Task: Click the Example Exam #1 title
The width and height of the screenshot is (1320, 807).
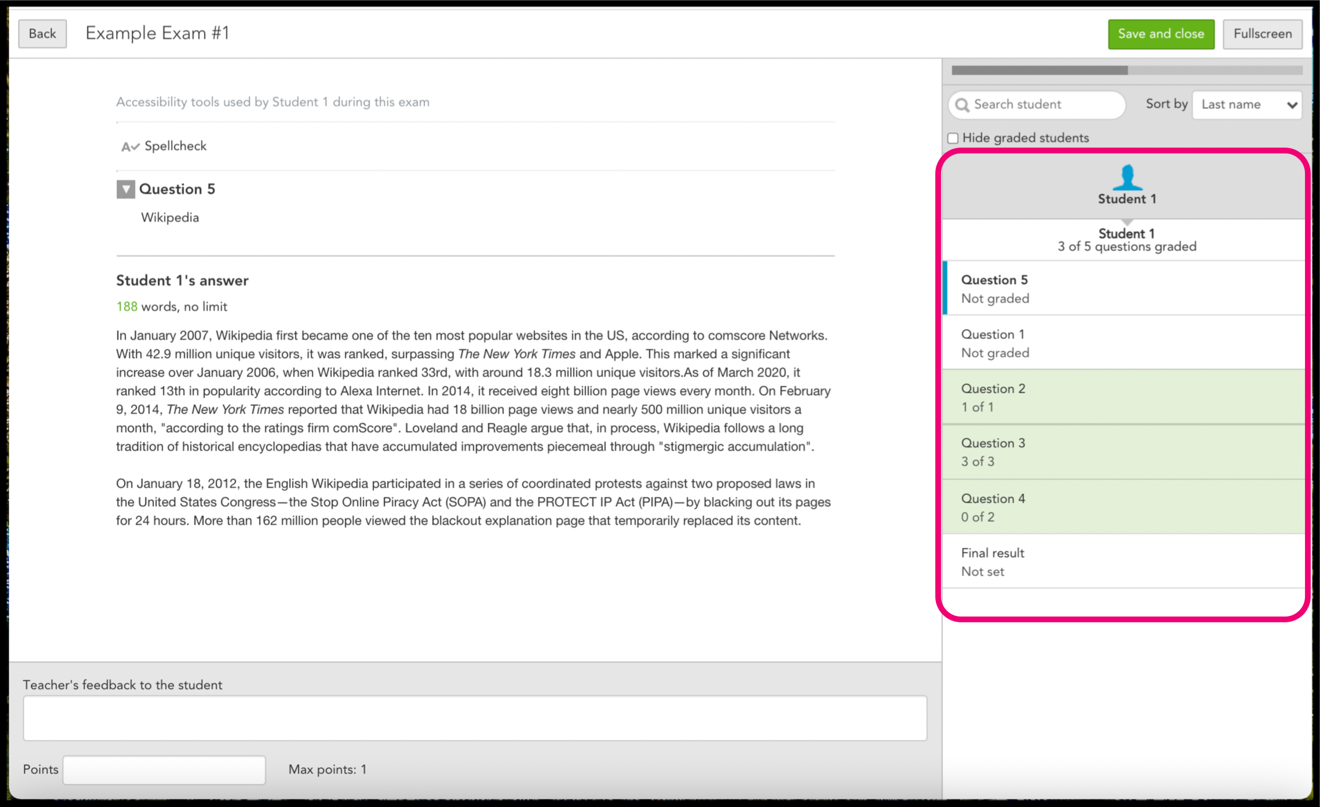Action: click(x=158, y=33)
